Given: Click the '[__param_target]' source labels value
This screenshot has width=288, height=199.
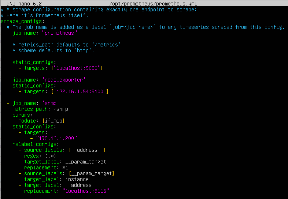Looking at the screenshot, I should click(92, 173).
